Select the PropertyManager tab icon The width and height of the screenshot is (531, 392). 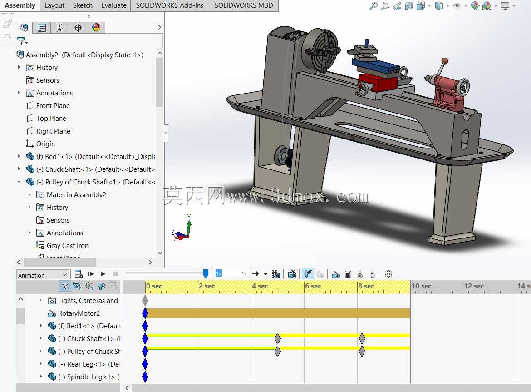click(x=42, y=27)
